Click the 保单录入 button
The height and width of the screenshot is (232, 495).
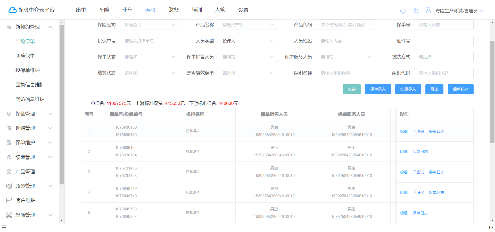pos(378,89)
